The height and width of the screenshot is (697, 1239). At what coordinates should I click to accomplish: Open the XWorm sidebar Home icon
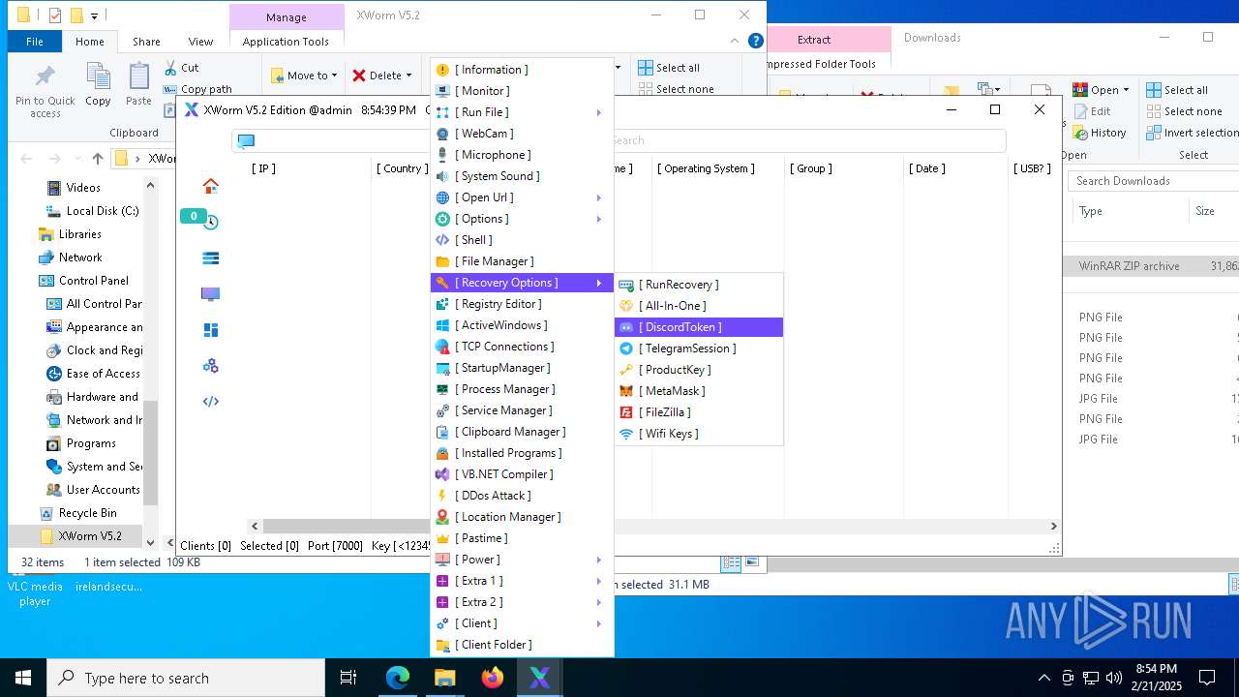point(210,186)
